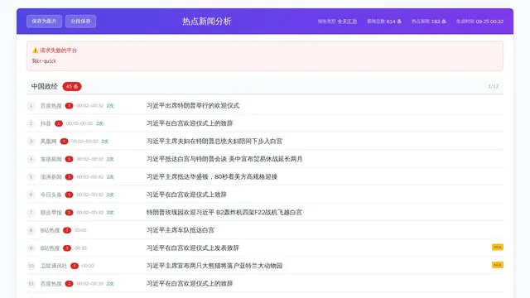
Task: Open headline about 贸易休战延长两月
Action: point(224,159)
